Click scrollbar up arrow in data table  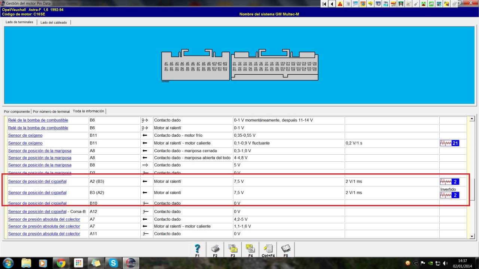472,119
